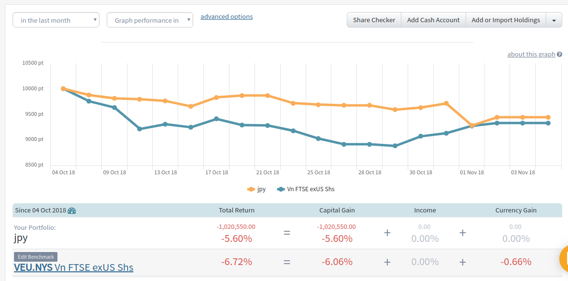Follow the "about this graph" link
The height and width of the screenshot is (281, 568).
(x=531, y=55)
